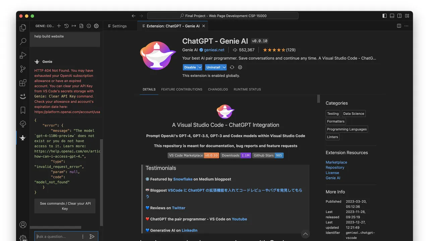429x241 pixels.
Task: Click the Programming Languages category tag
Action: tap(347, 129)
